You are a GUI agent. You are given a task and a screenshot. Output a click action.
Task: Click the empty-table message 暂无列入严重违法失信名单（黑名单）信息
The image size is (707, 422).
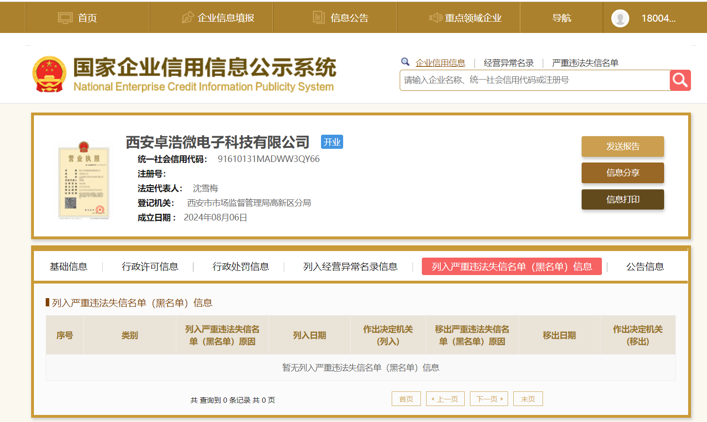coord(361,368)
